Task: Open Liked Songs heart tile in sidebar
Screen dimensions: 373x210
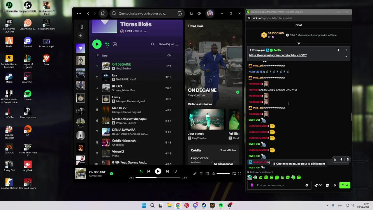Action: pos(81,48)
